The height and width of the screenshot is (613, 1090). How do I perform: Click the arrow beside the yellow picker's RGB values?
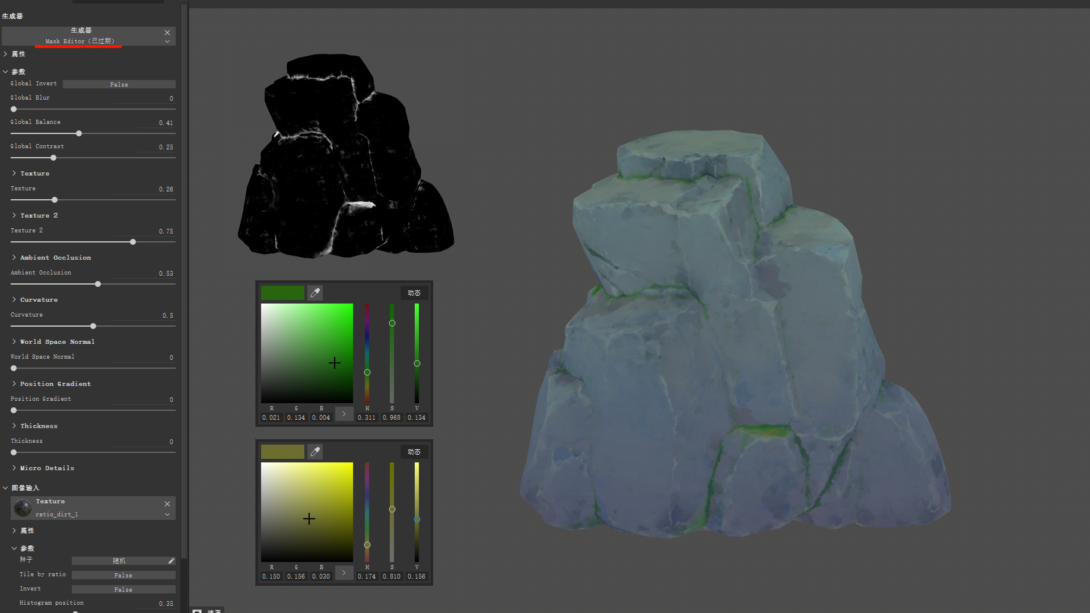(344, 573)
